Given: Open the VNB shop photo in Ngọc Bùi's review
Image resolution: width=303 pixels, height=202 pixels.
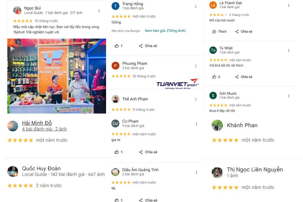Looking at the screenshot, I should tap(57, 76).
